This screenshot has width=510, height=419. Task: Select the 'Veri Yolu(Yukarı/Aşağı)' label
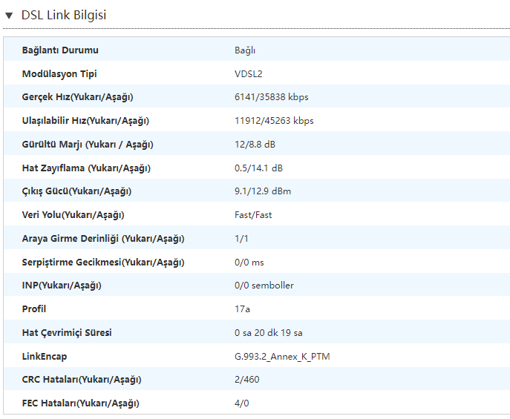[73, 215]
